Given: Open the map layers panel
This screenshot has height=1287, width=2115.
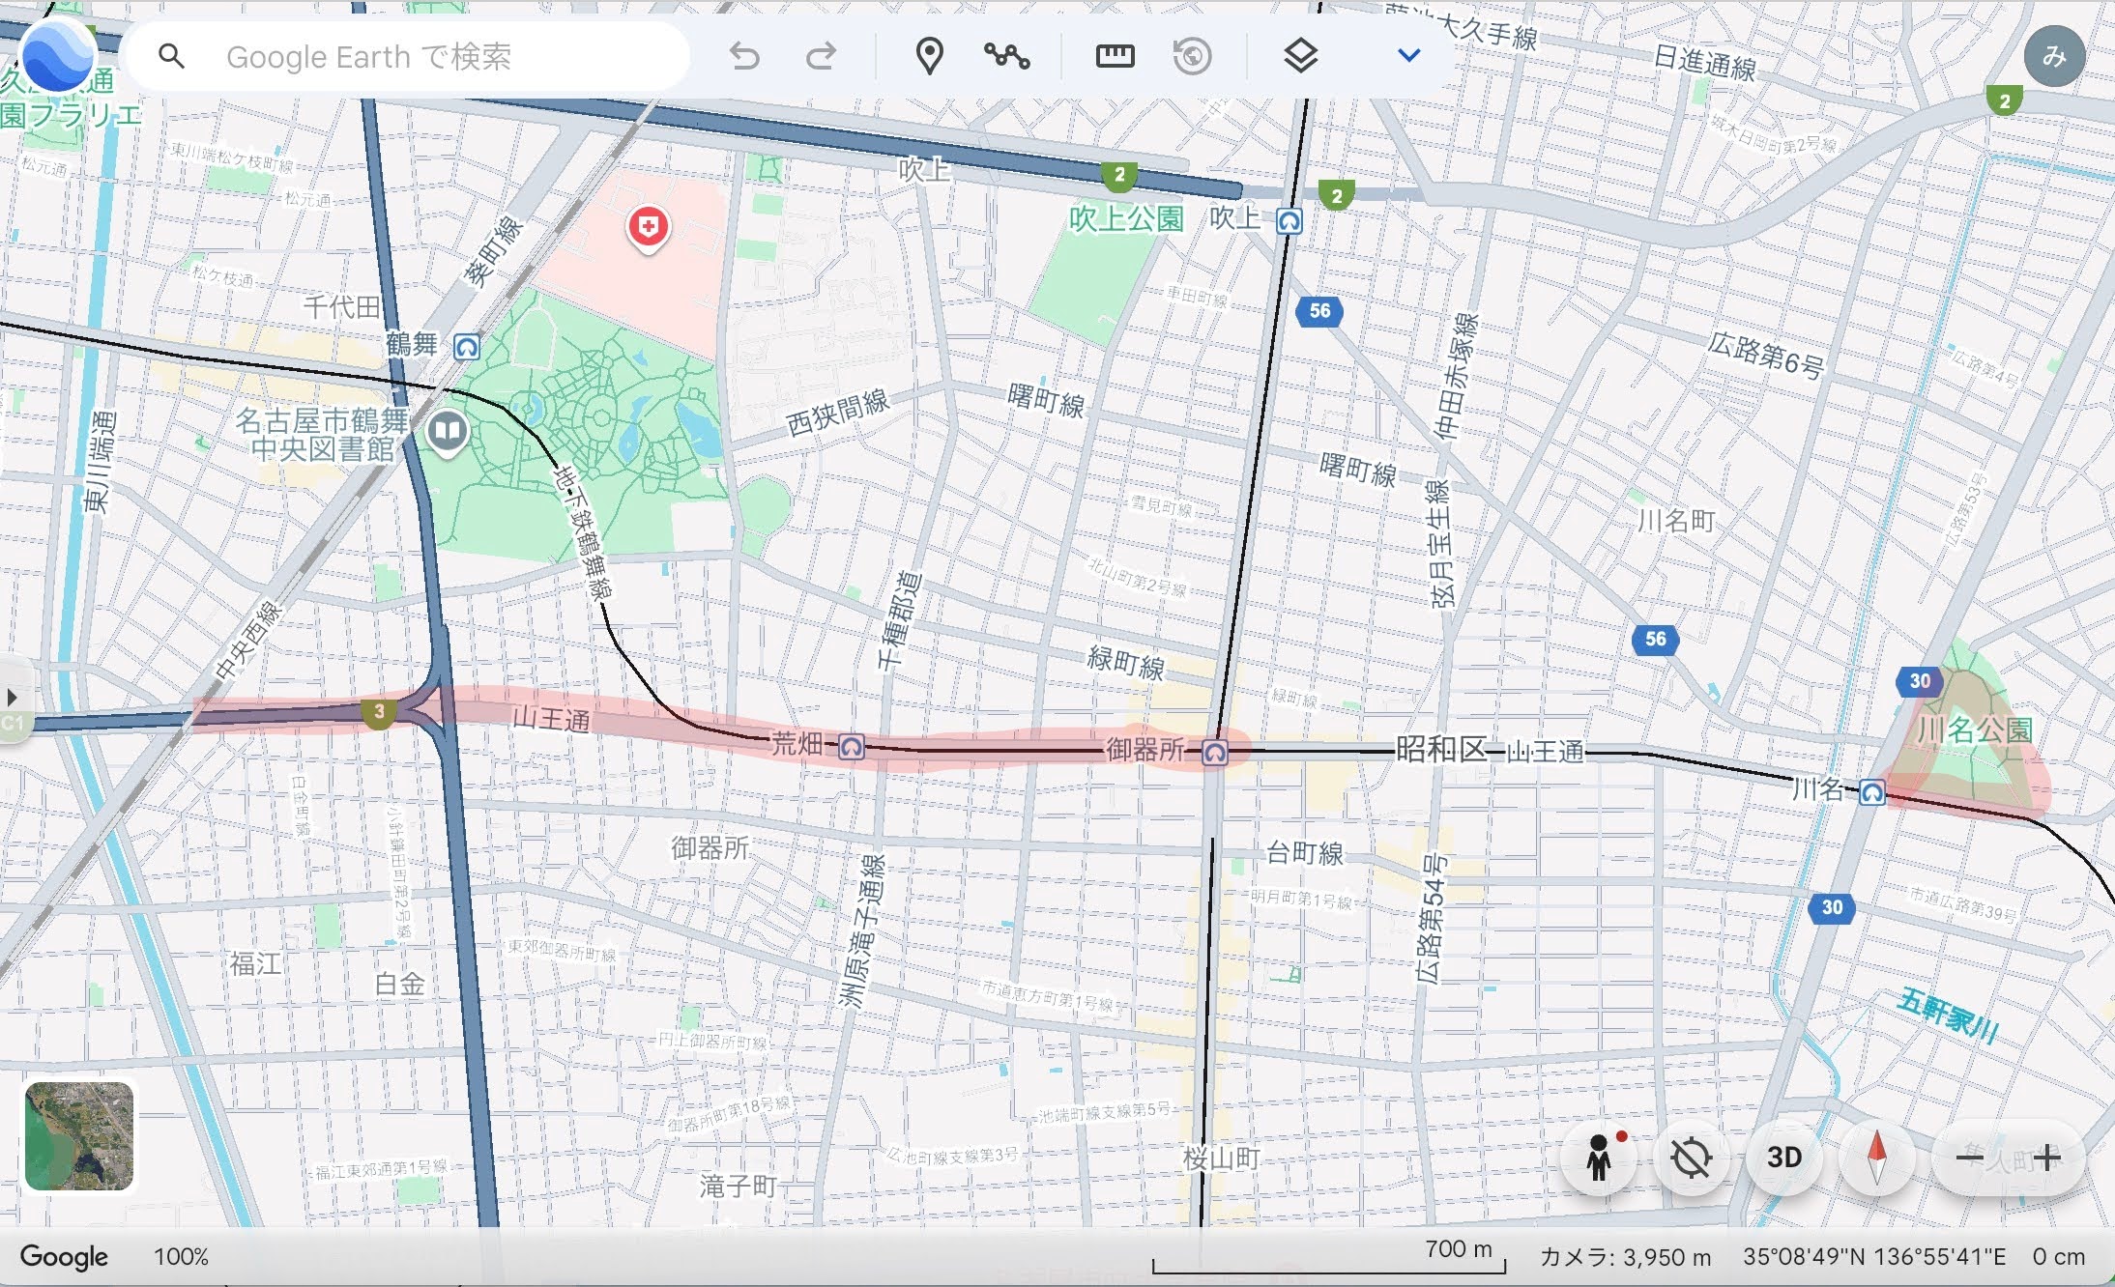Looking at the screenshot, I should pos(1301,57).
